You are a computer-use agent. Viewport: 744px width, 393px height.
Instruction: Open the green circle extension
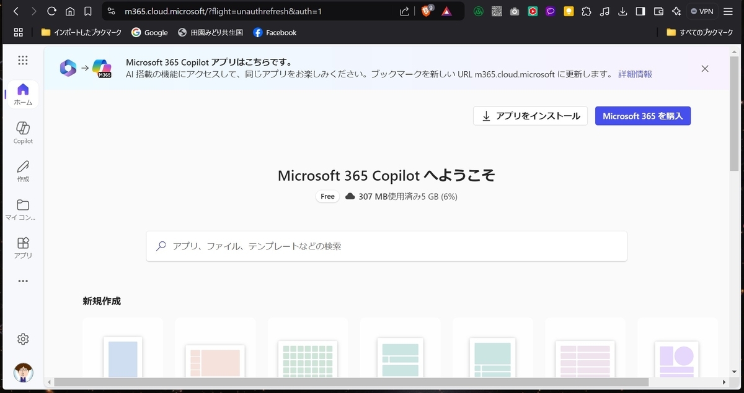click(x=479, y=11)
